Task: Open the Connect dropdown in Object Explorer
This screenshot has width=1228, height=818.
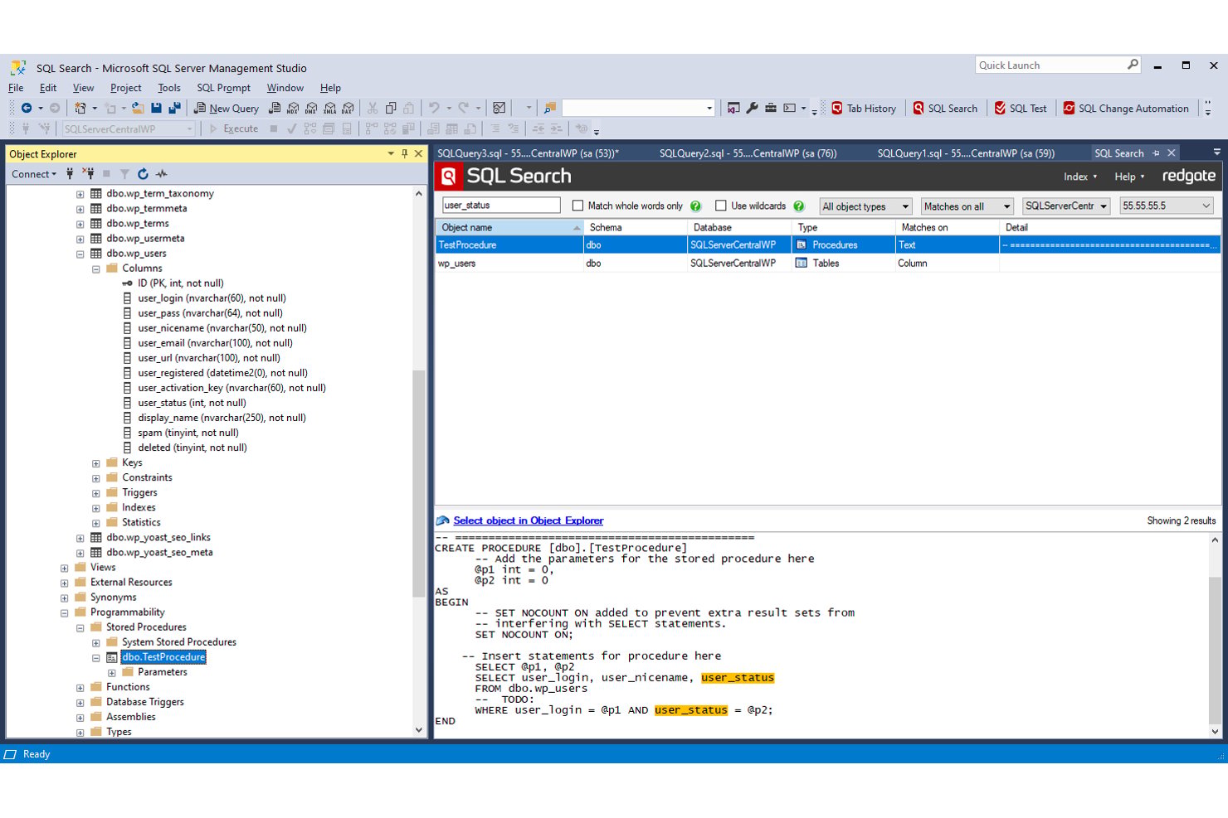Action: (34, 174)
